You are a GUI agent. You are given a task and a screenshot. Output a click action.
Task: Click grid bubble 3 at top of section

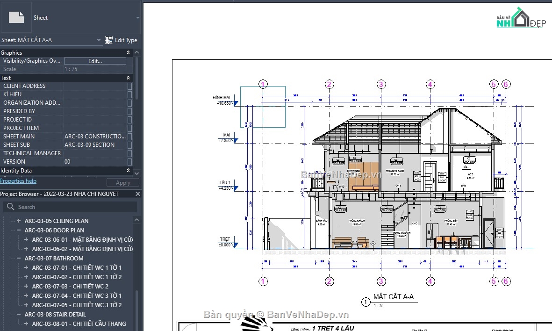point(381,84)
